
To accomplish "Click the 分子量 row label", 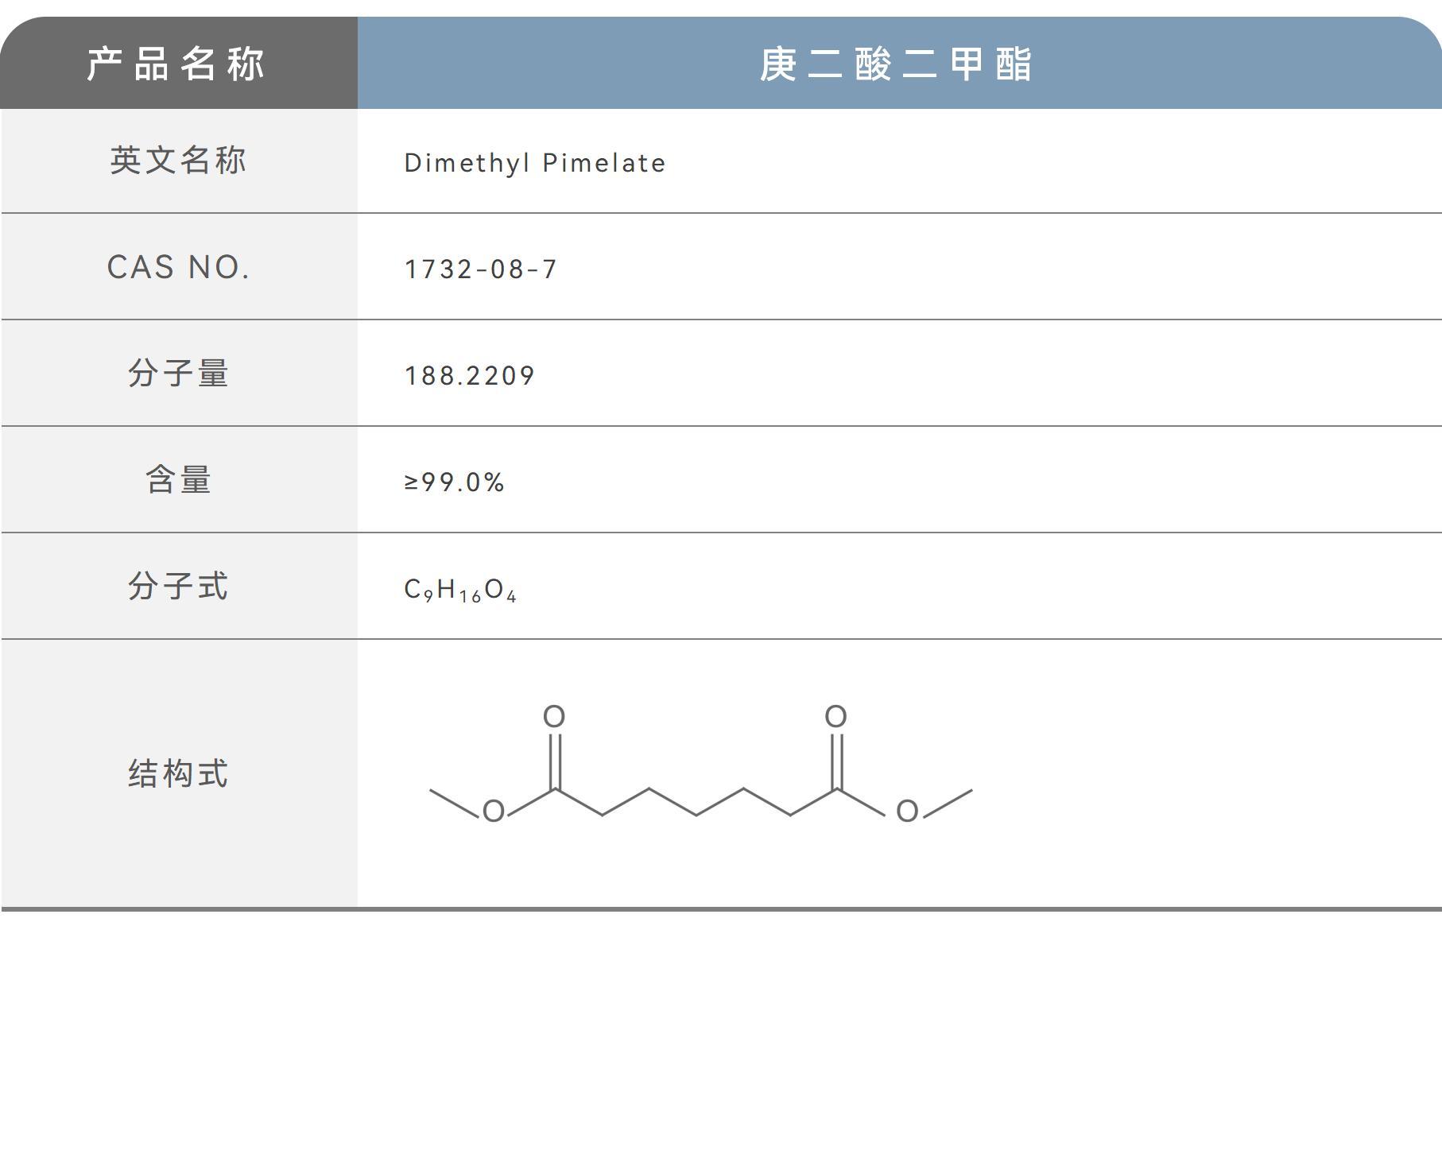I will pyautogui.click(x=179, y=374).
